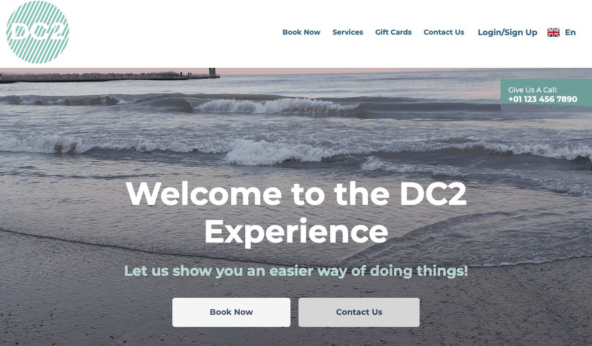The width and height of the screenshot is (592, 346).
Task: Click the "Welcome to the DC2" heading line
Action: click(297, 193)
